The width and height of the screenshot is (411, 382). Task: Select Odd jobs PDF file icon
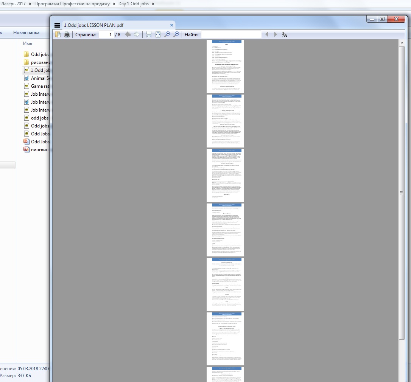tap(26, 126)
